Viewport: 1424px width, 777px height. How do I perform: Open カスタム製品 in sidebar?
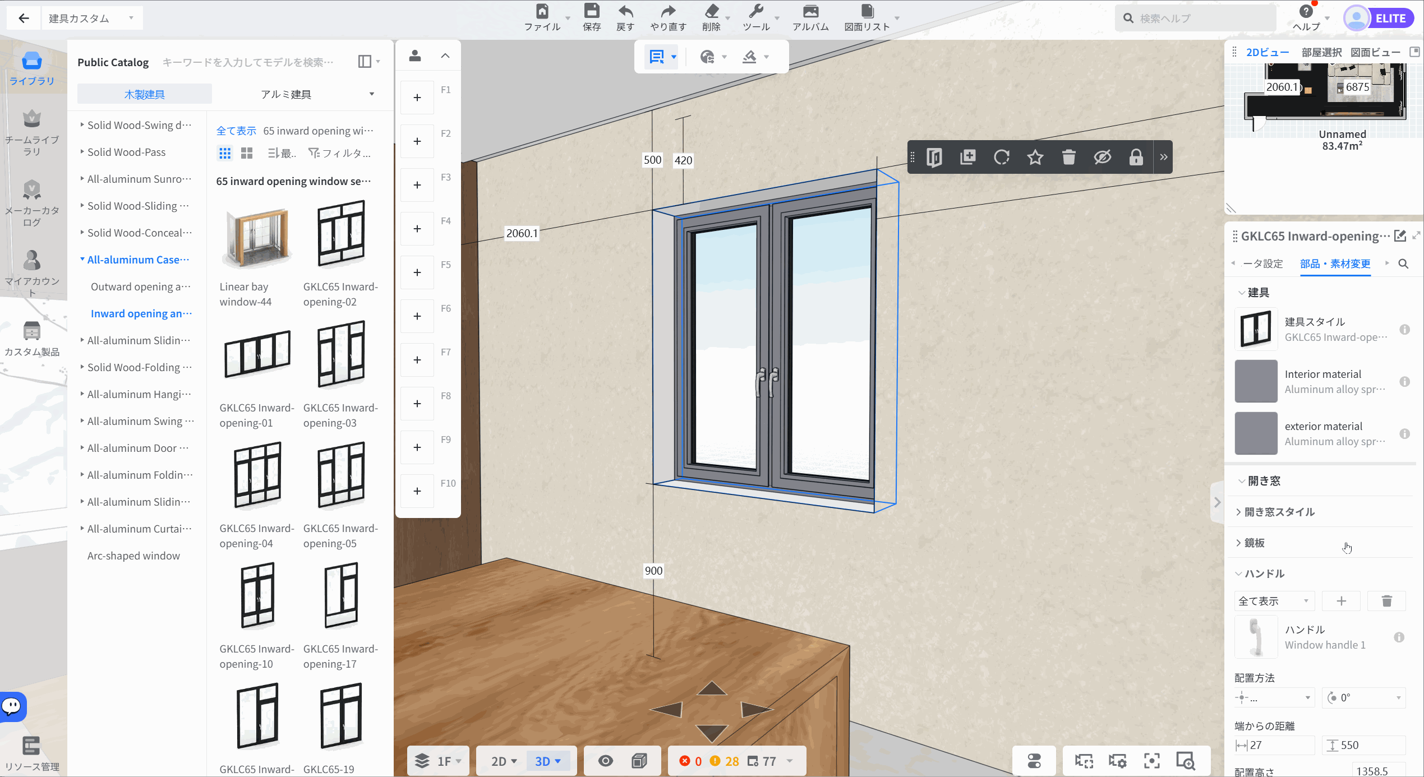pos(32,339)
